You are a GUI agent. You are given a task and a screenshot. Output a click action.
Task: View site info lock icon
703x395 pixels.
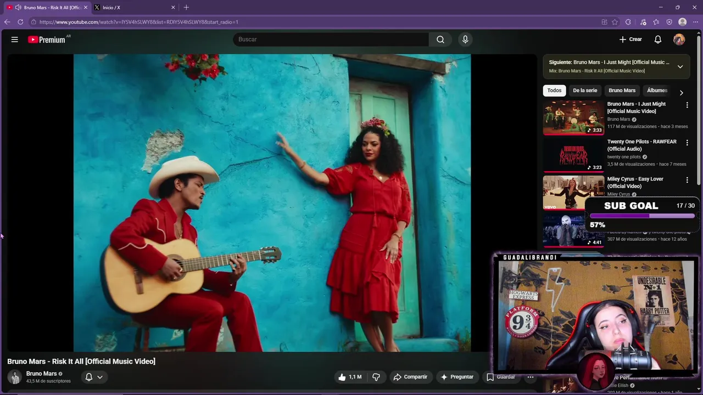coord(34,22)
